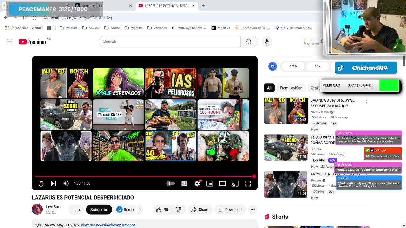Play BAD NEWS Jey Uso thumbnail in sidebar
Viewport: 406px width, 228px height.
click(x=286, y=111)
